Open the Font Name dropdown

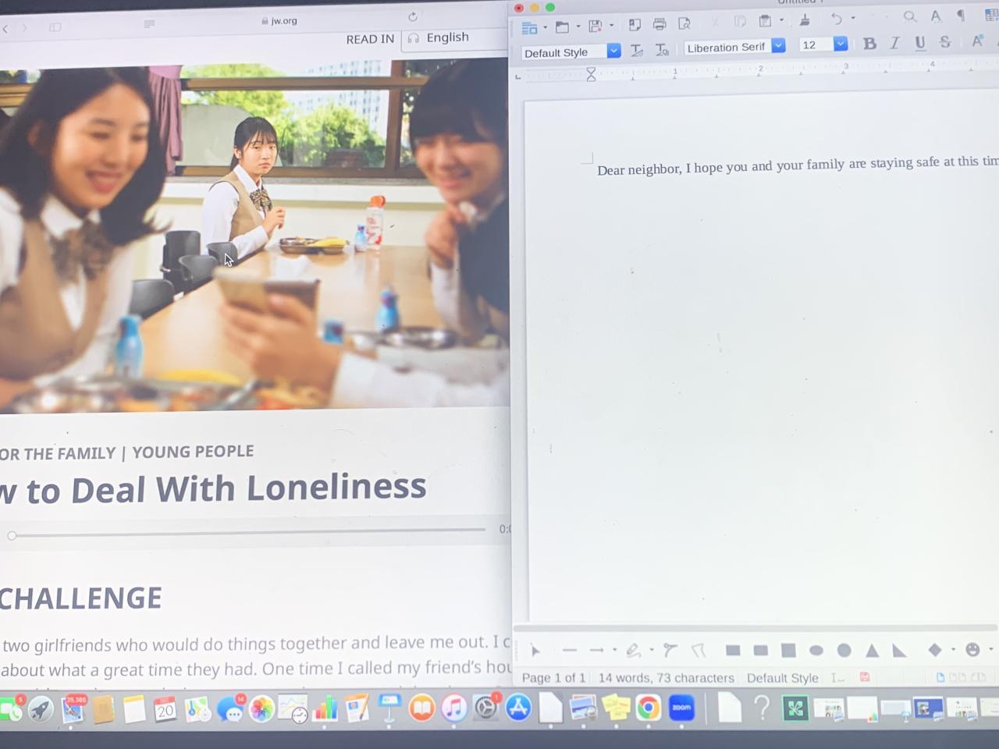click(x=778, y=46)
